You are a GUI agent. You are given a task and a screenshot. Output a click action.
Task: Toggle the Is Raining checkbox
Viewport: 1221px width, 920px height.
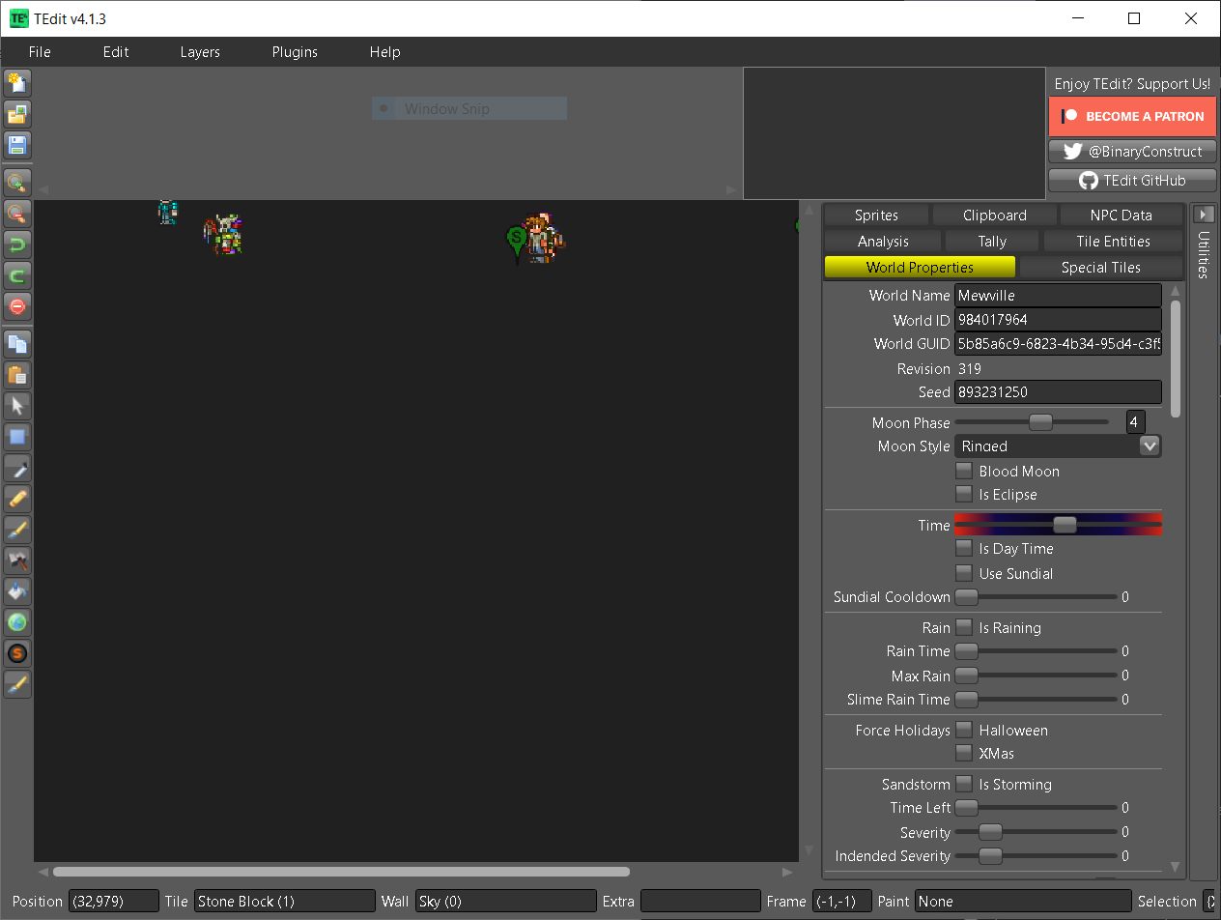tap(964, 627)
